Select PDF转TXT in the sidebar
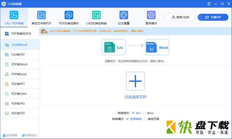Viewport: 232px width, 139px height. [x=20, y=113]
